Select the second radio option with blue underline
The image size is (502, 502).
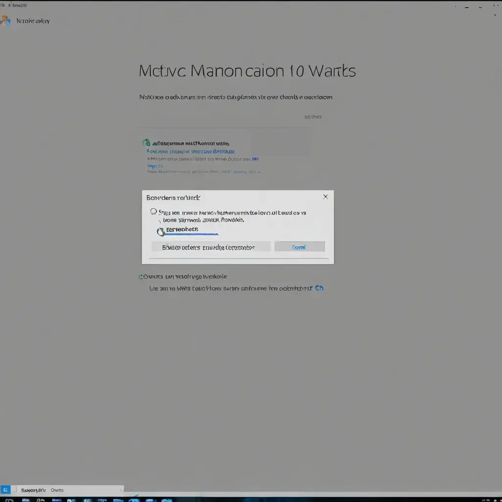tap(161, 232)
